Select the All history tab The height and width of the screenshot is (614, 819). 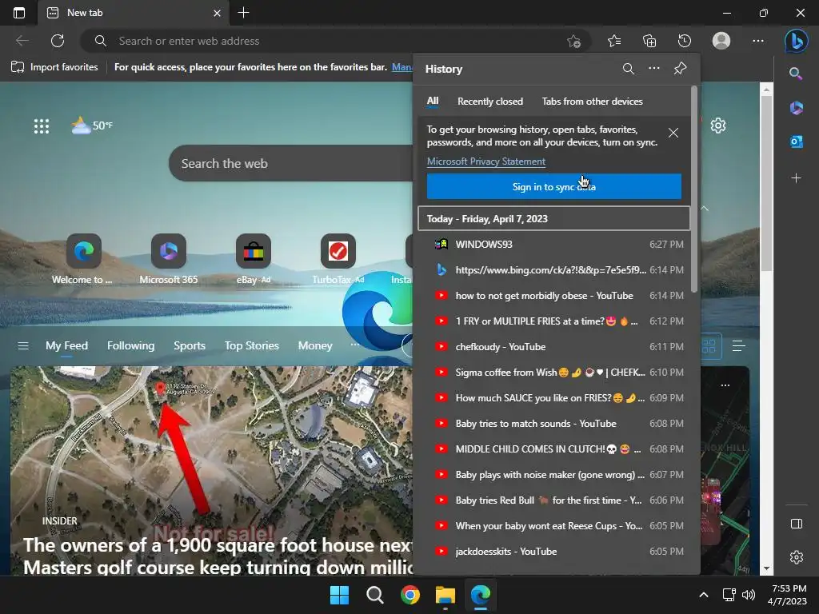click(433, 101)
